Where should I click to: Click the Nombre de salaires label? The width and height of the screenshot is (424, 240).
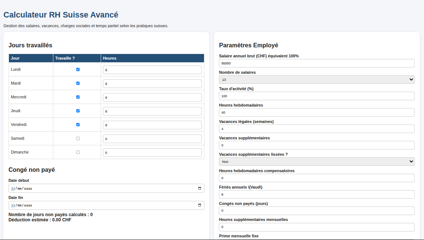pyautogui.click(x=238, y=72)
